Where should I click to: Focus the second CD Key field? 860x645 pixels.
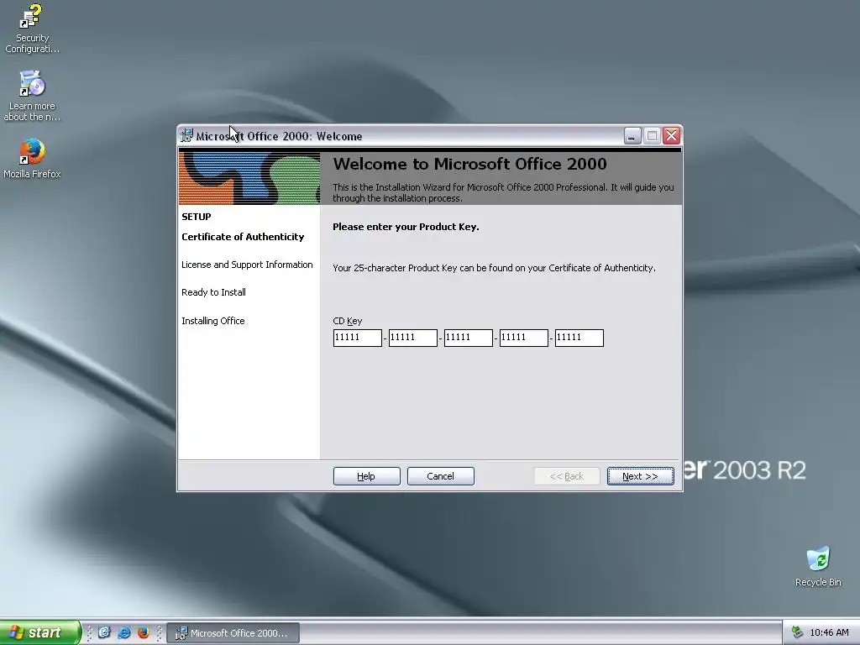[412, 338]
